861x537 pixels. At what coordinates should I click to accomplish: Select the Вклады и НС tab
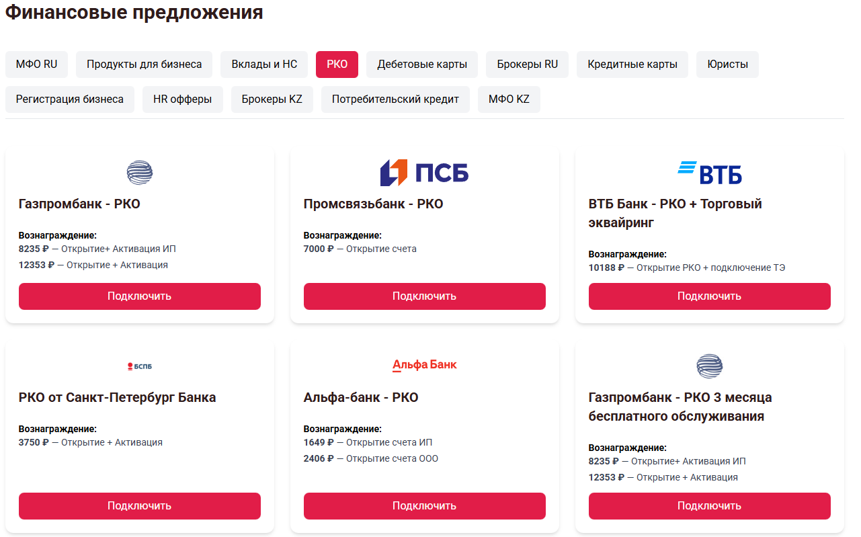click(264, 65)
